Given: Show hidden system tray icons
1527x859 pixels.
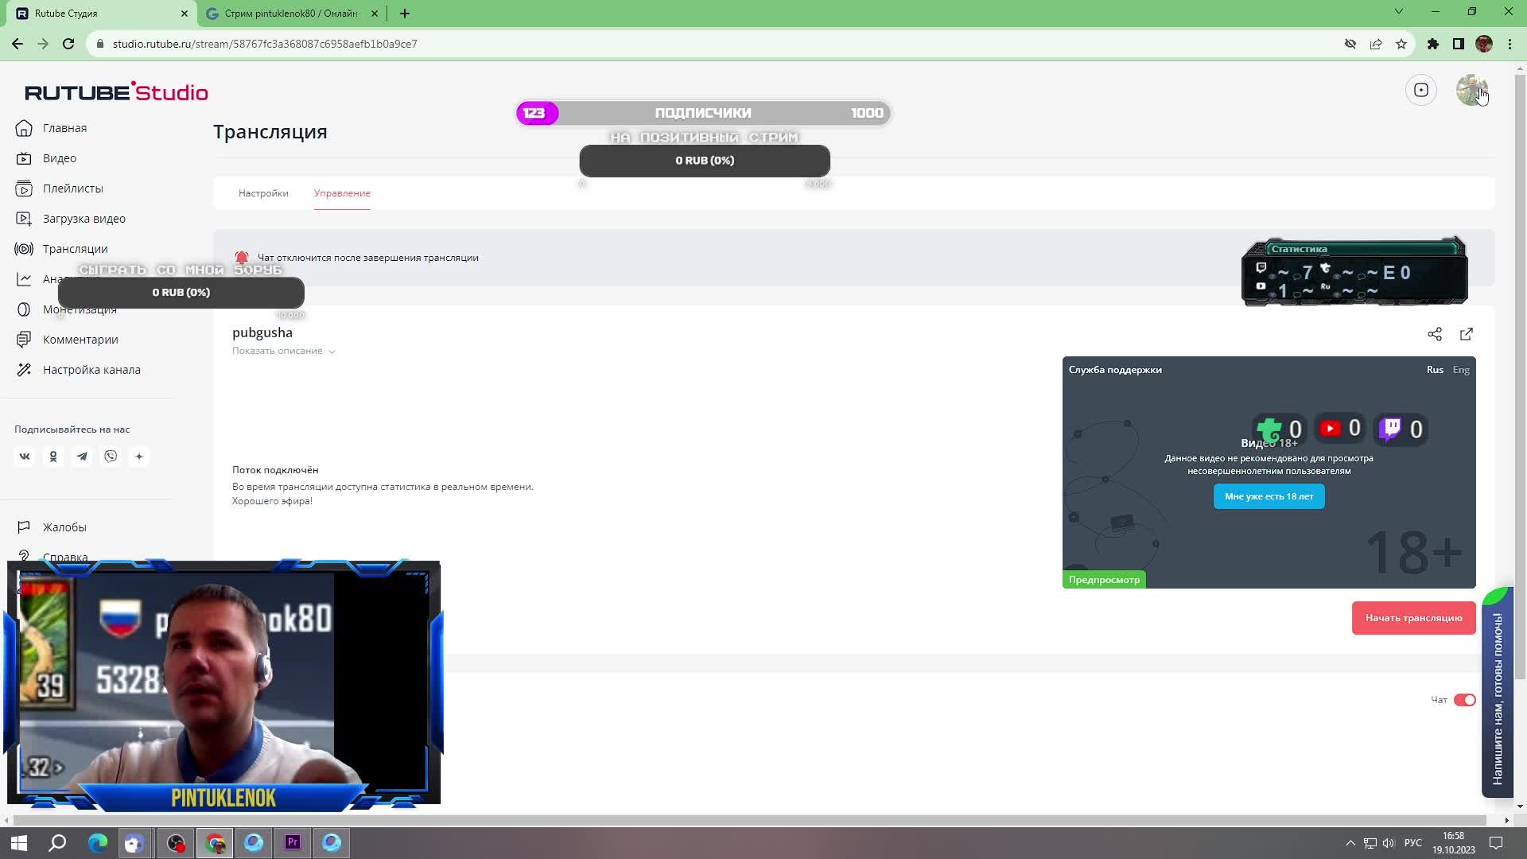Looking at the screenshot, I should tap(1350, 843).
